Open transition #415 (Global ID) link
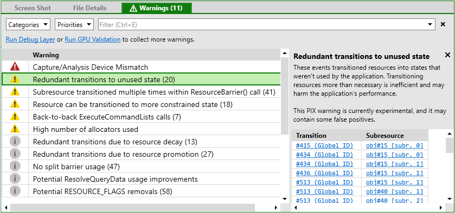Viewport: 455px width, 213px height. tap(324, 145)
